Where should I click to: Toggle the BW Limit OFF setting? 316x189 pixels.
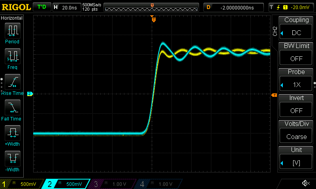pos(296,54)
